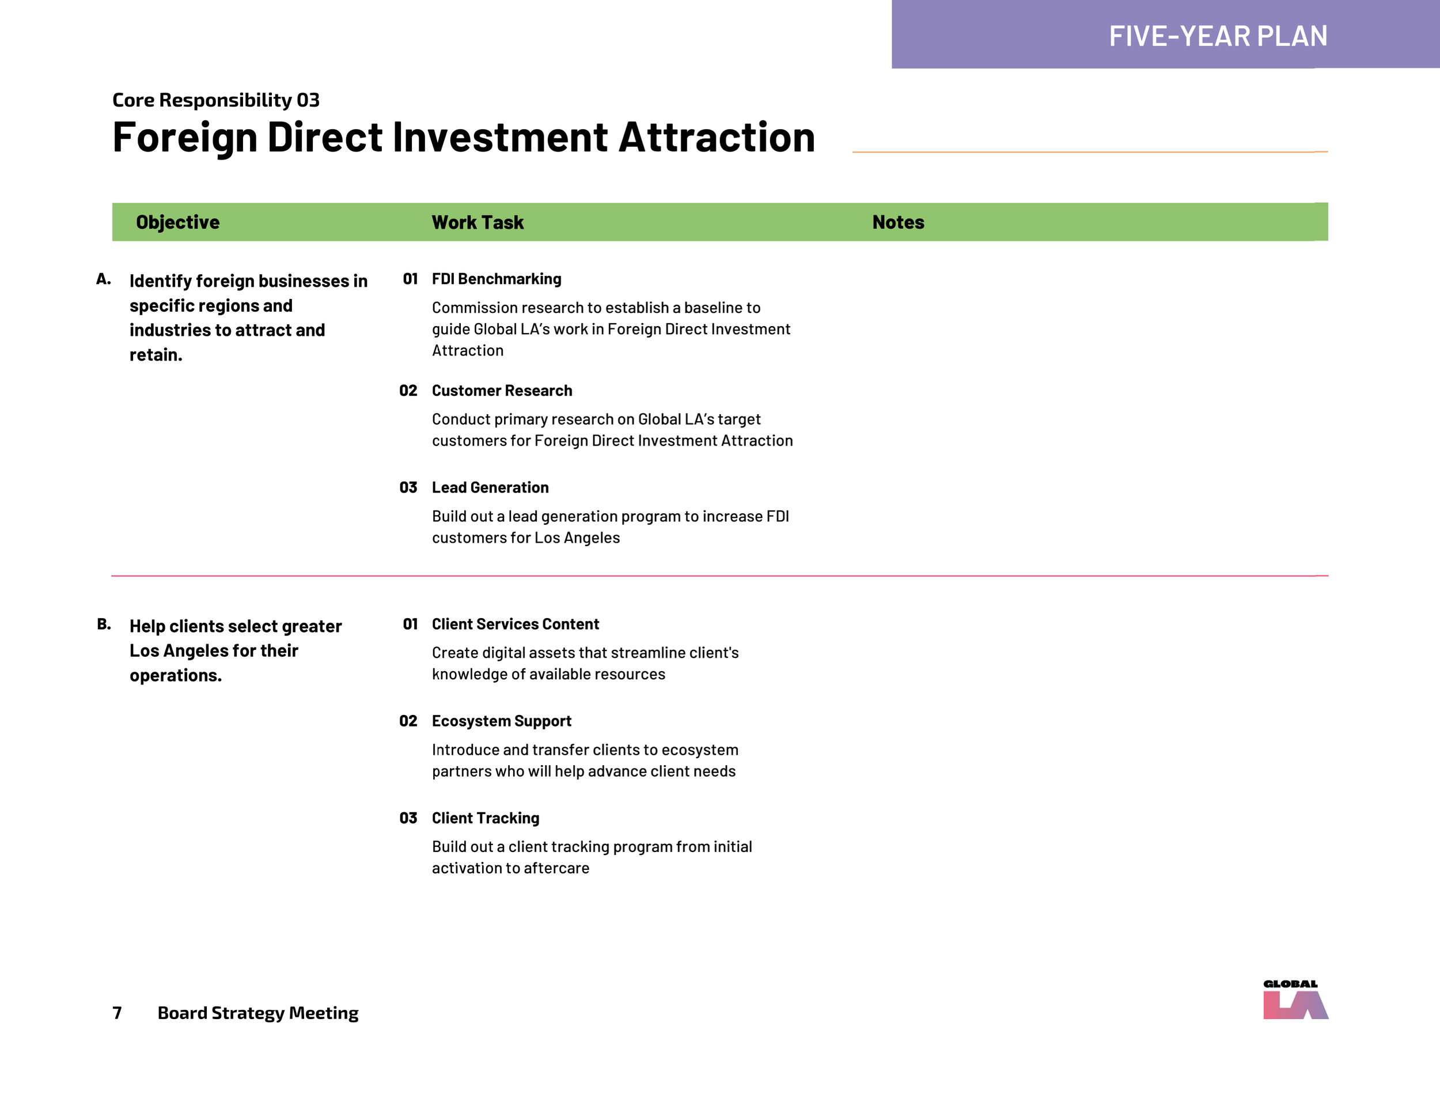Click the objective letter 'B.'
Screen dimensions: 1440x1113
click(x=104, y=624)
